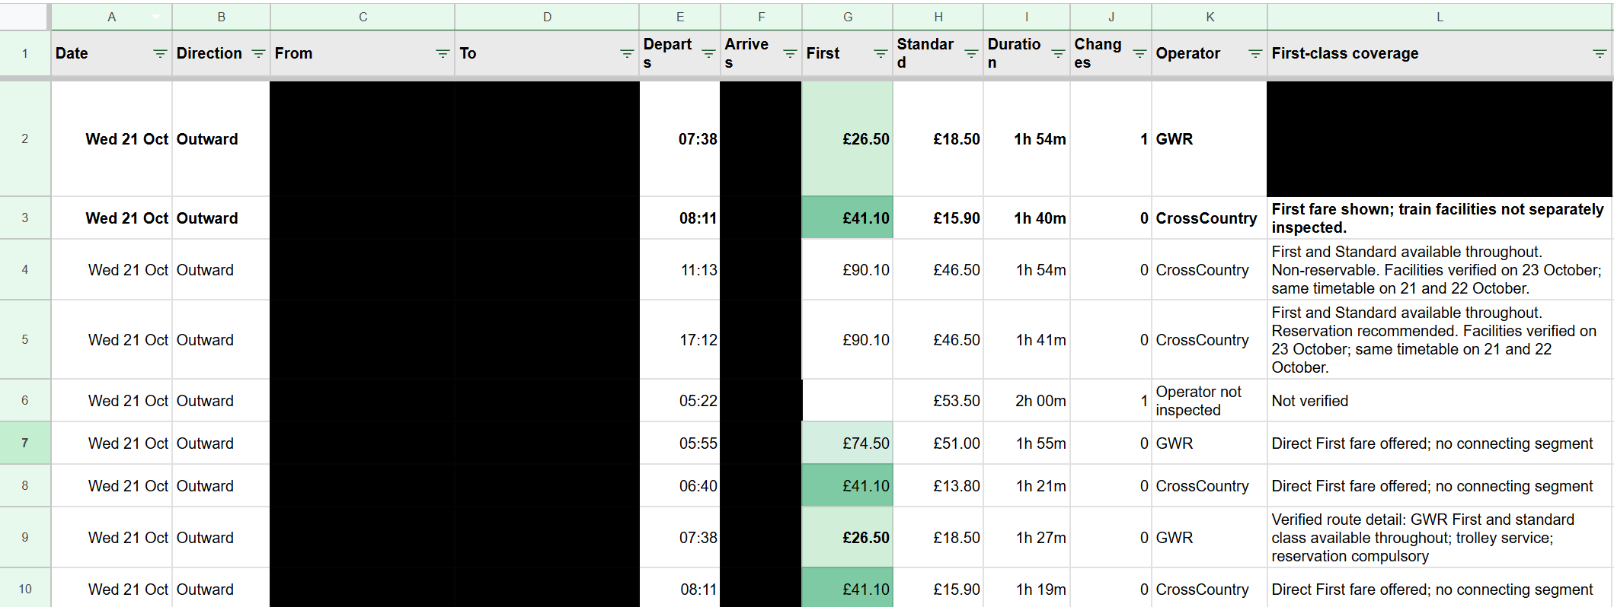Click the 1h 19m duration cell
This screenshot has height=607, width=1614.
(x=1027, y=588)
